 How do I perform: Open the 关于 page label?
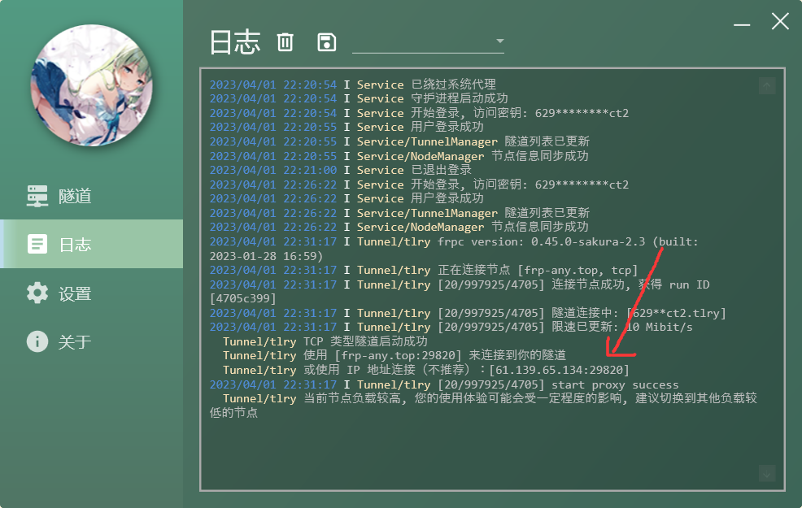tap(75, 342)
